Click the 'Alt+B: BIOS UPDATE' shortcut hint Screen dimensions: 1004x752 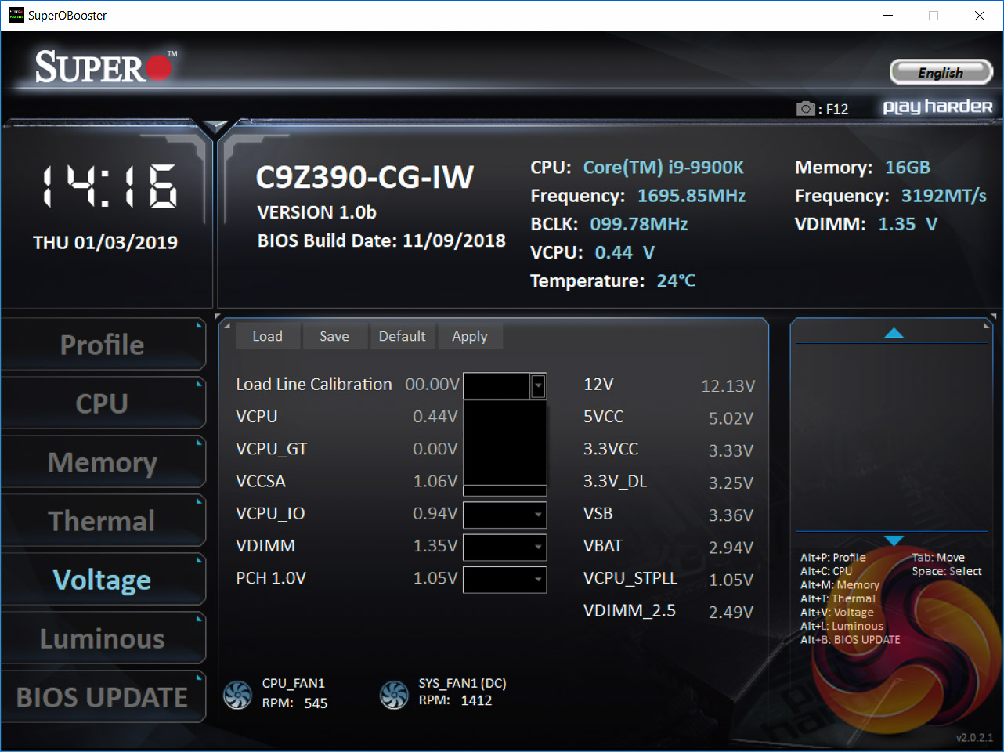(x=851, y=640)
